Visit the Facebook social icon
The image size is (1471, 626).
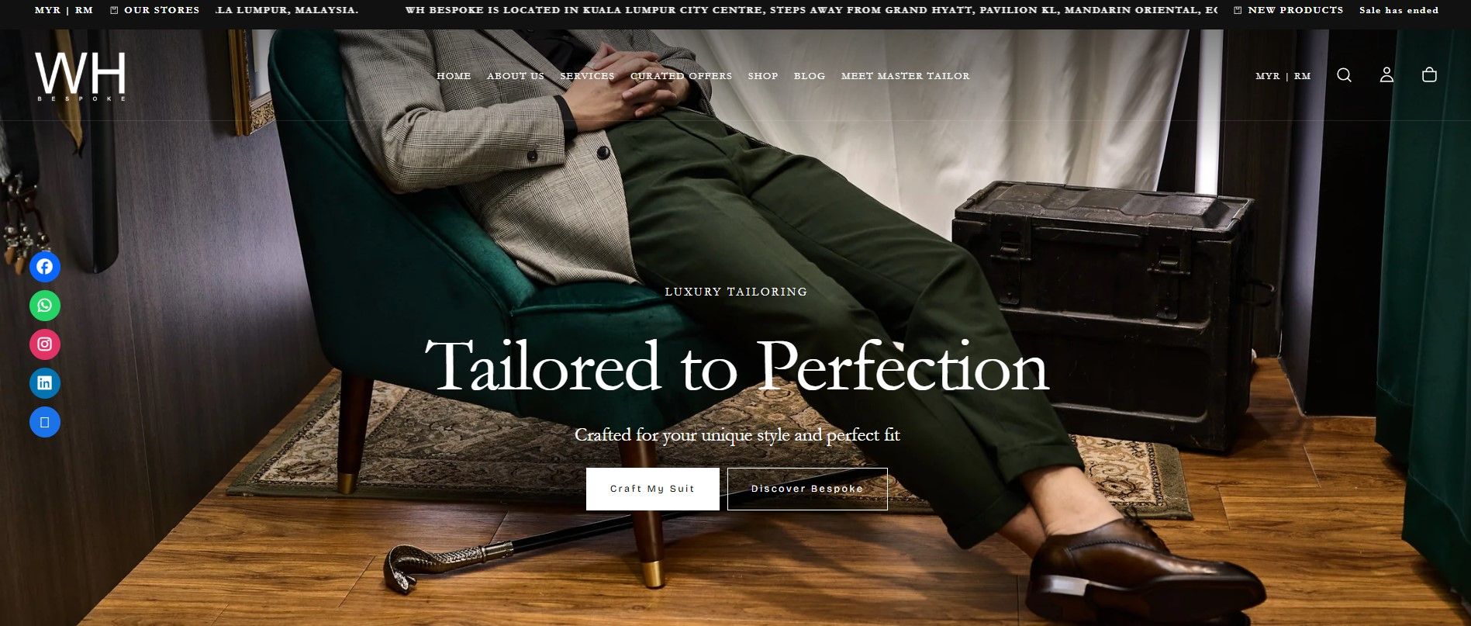(45, 267)
